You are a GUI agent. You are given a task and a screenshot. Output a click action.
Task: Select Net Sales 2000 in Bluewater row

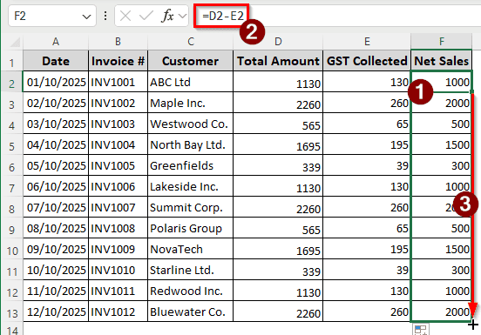click(x=442, y=312)
